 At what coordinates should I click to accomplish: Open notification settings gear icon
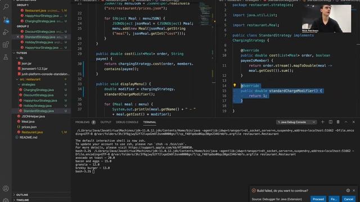pyautogui.click(x=348, y=190)
